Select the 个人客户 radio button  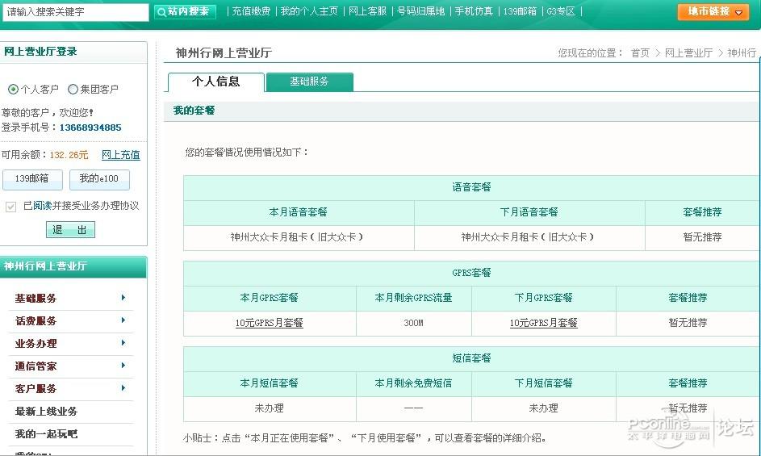(13, 90)
